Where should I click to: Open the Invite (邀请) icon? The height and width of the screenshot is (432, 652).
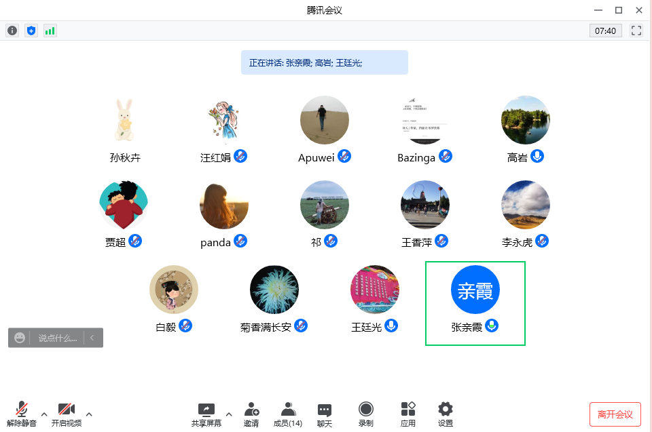click(251, 414)
